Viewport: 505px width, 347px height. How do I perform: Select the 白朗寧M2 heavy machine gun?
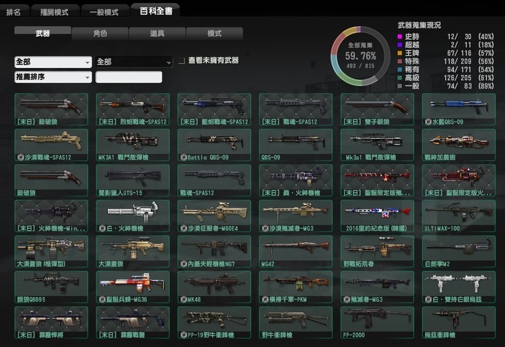(x=459, y=252)
